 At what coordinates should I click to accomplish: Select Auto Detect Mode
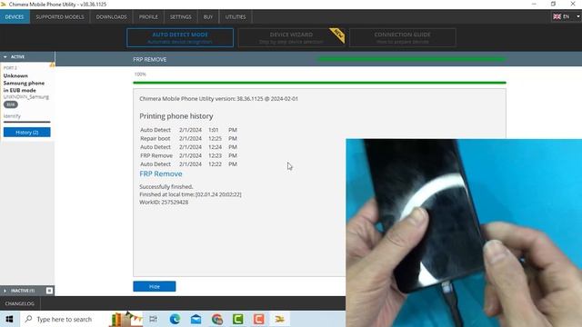(x=180, y=37)
